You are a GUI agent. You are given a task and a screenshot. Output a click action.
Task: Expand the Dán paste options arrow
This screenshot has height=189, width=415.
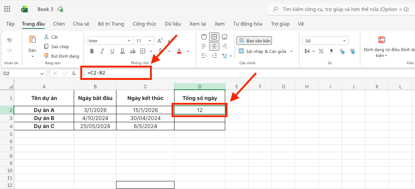[x=32, y=56]
